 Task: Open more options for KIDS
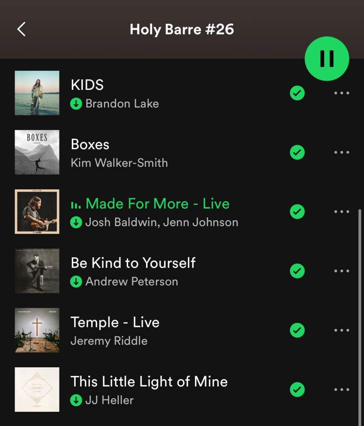[342, 93]
